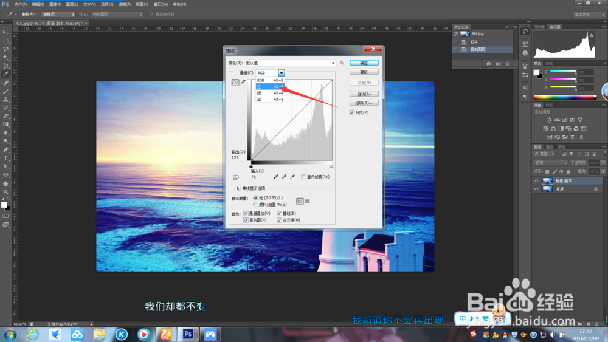Image resolution: width=608 pixels, height=342 pixels.
Task: Add a Levels adjustment from Adjustments panel
Action: [557, 120]
